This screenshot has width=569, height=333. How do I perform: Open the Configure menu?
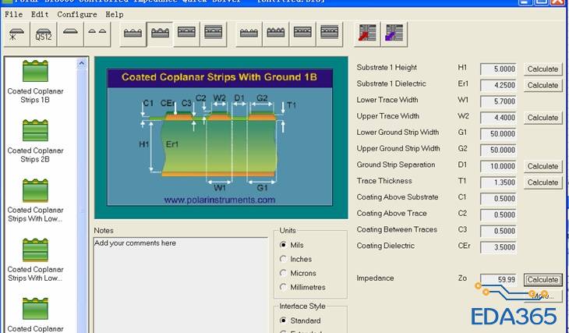(77, 15)
